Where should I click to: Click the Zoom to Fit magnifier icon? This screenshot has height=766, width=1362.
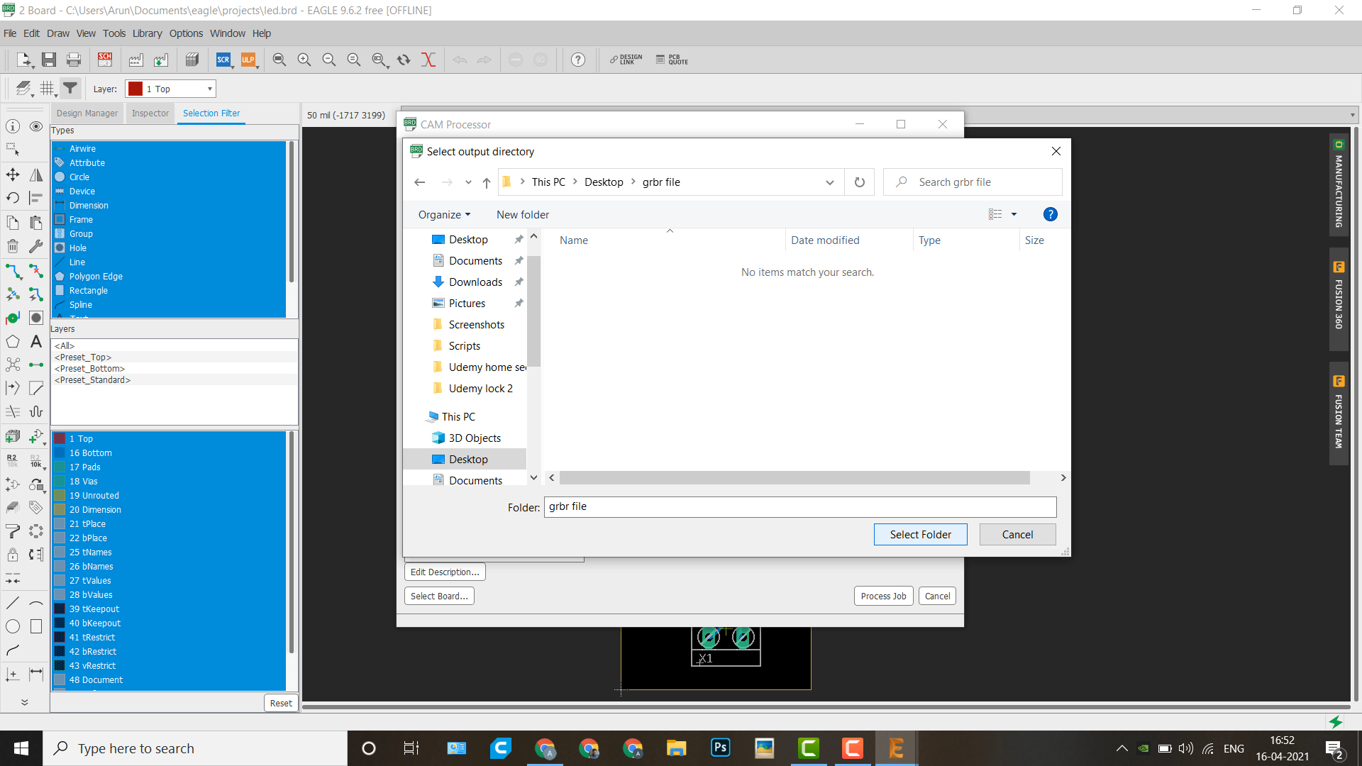pos(279,60)
